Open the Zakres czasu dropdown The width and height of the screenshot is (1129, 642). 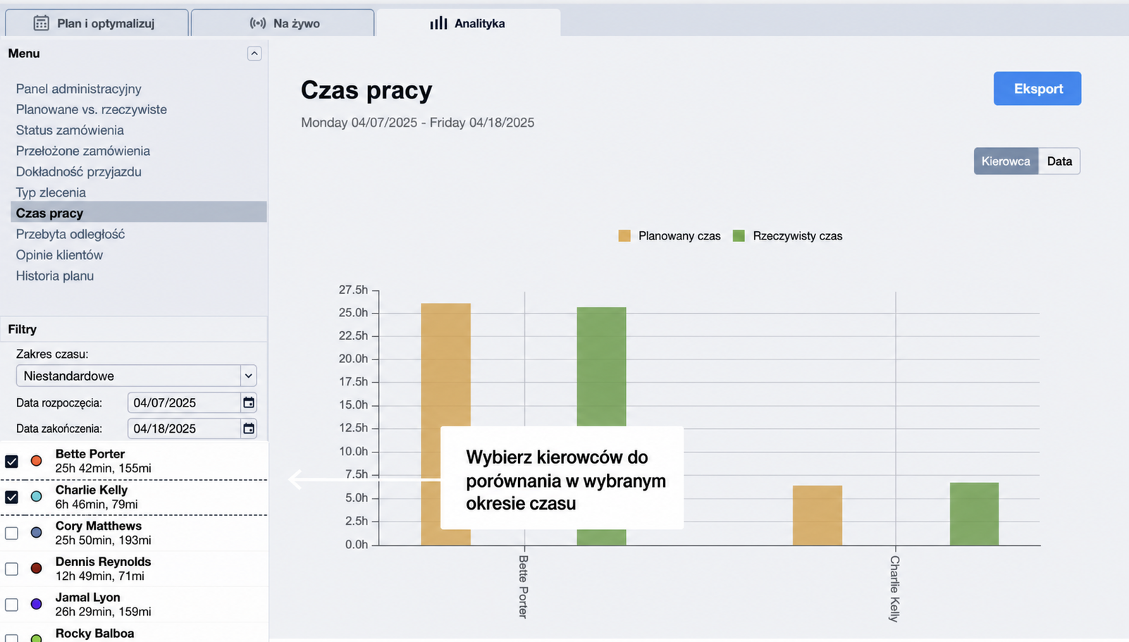[x=136, y=376]
